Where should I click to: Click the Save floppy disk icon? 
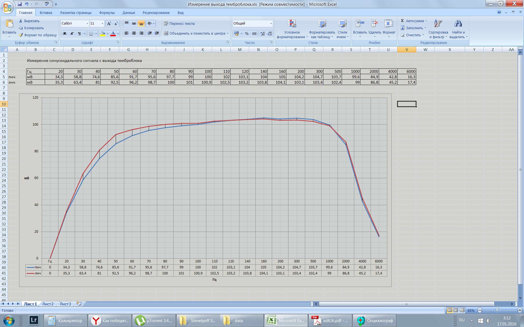(x=20, y=4)
